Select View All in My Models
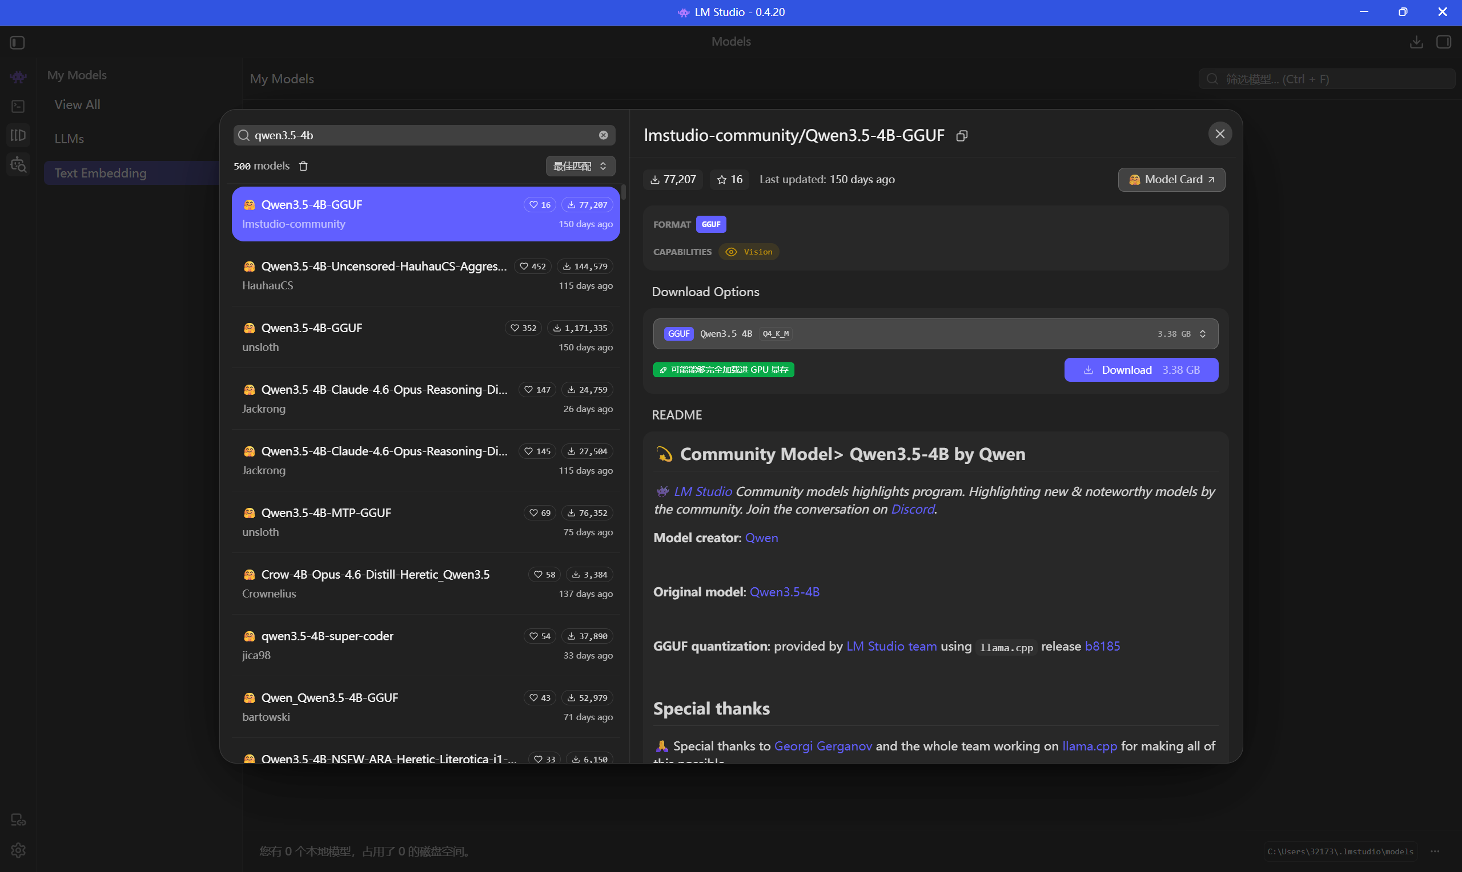 77,104
